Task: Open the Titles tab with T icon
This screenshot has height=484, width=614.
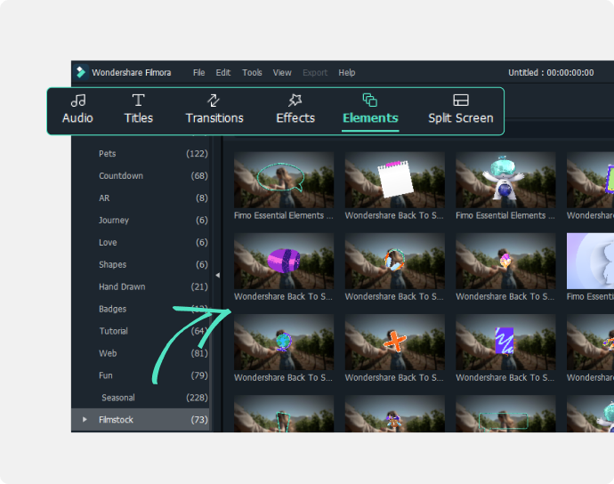Action: click(x=138, y=109)
